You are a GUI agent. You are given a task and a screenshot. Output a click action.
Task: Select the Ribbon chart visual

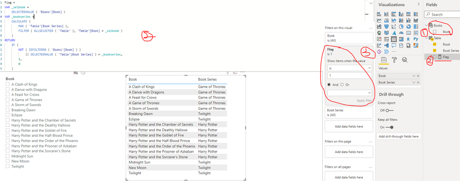coord(416,20)
